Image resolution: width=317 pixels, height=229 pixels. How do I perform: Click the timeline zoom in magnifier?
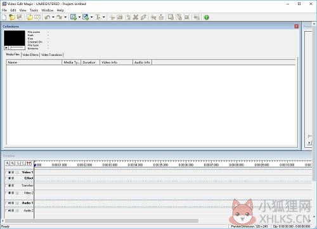click(x=8, y=163)
